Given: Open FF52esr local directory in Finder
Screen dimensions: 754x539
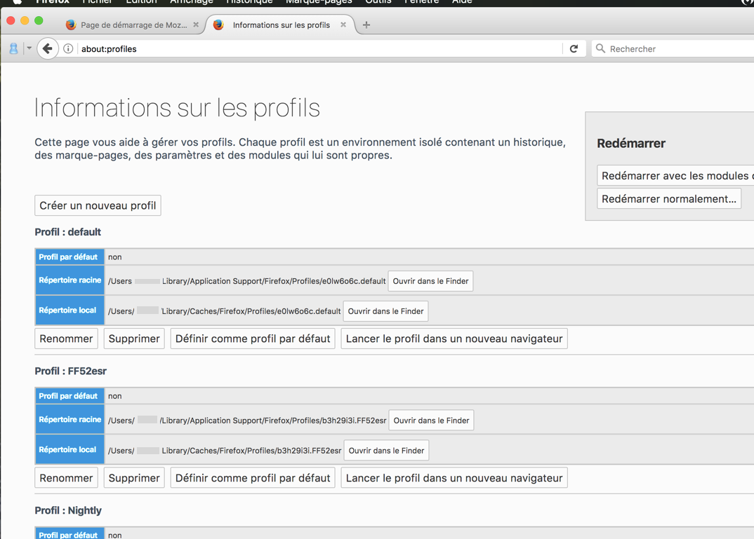Looking at the screenshot, I should click(386, 450).
